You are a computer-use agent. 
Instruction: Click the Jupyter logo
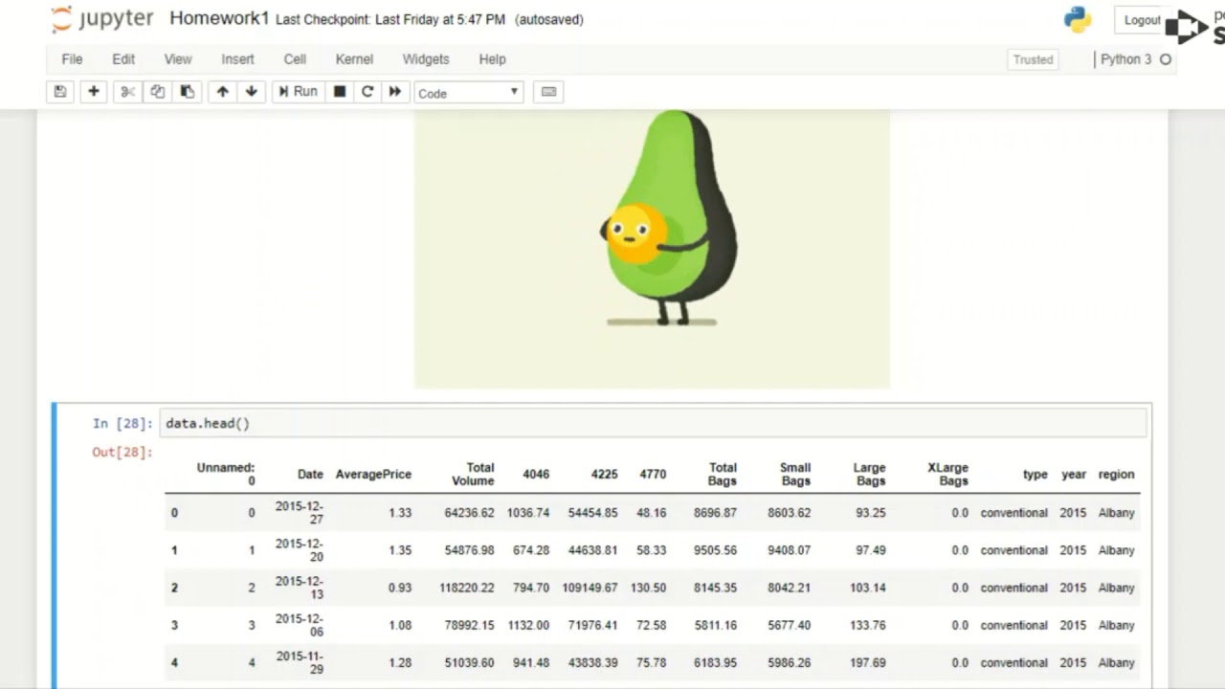[x=102, y=19]
